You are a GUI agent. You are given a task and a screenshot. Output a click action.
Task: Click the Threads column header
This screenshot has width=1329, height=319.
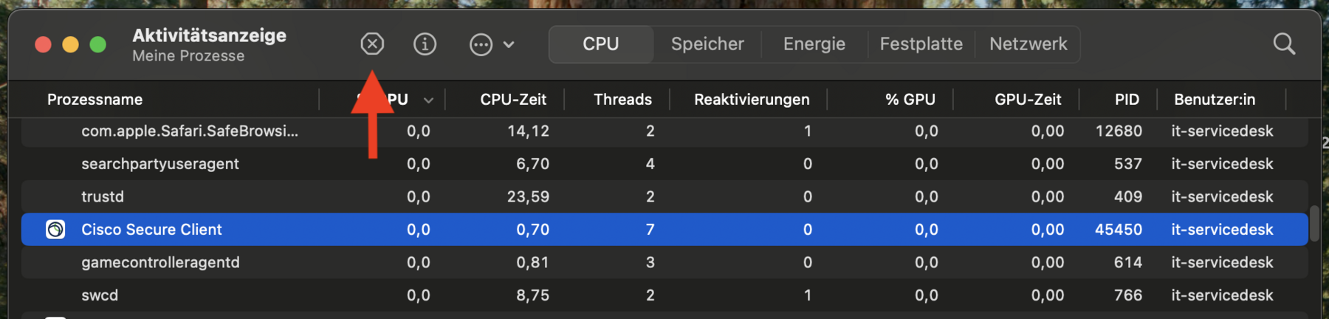[x=622, y=100]
